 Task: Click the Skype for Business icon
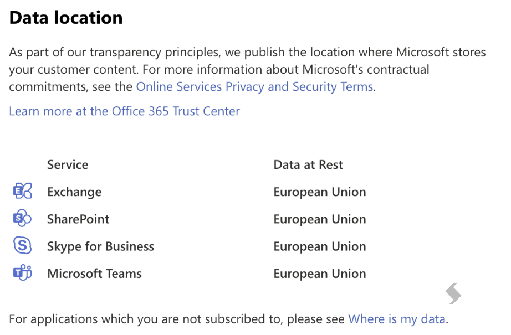click(23, 245)
